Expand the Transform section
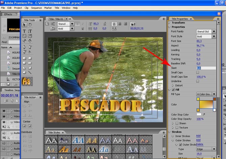226x159 pixels. 170,23
